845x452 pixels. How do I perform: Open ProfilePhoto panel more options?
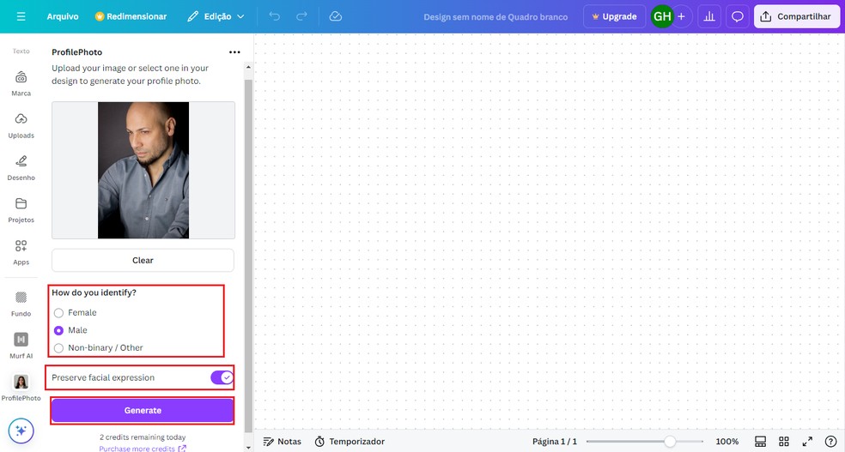234,52
